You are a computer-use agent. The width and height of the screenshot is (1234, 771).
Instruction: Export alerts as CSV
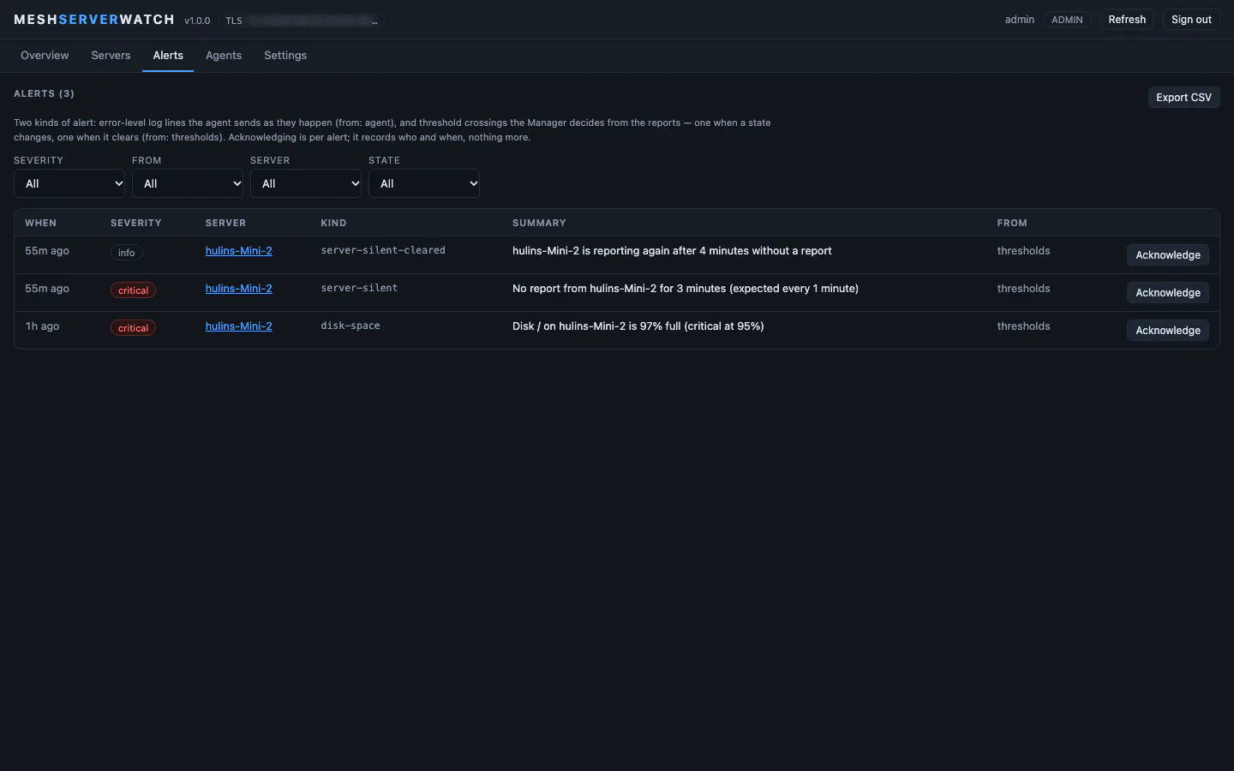1183,98
